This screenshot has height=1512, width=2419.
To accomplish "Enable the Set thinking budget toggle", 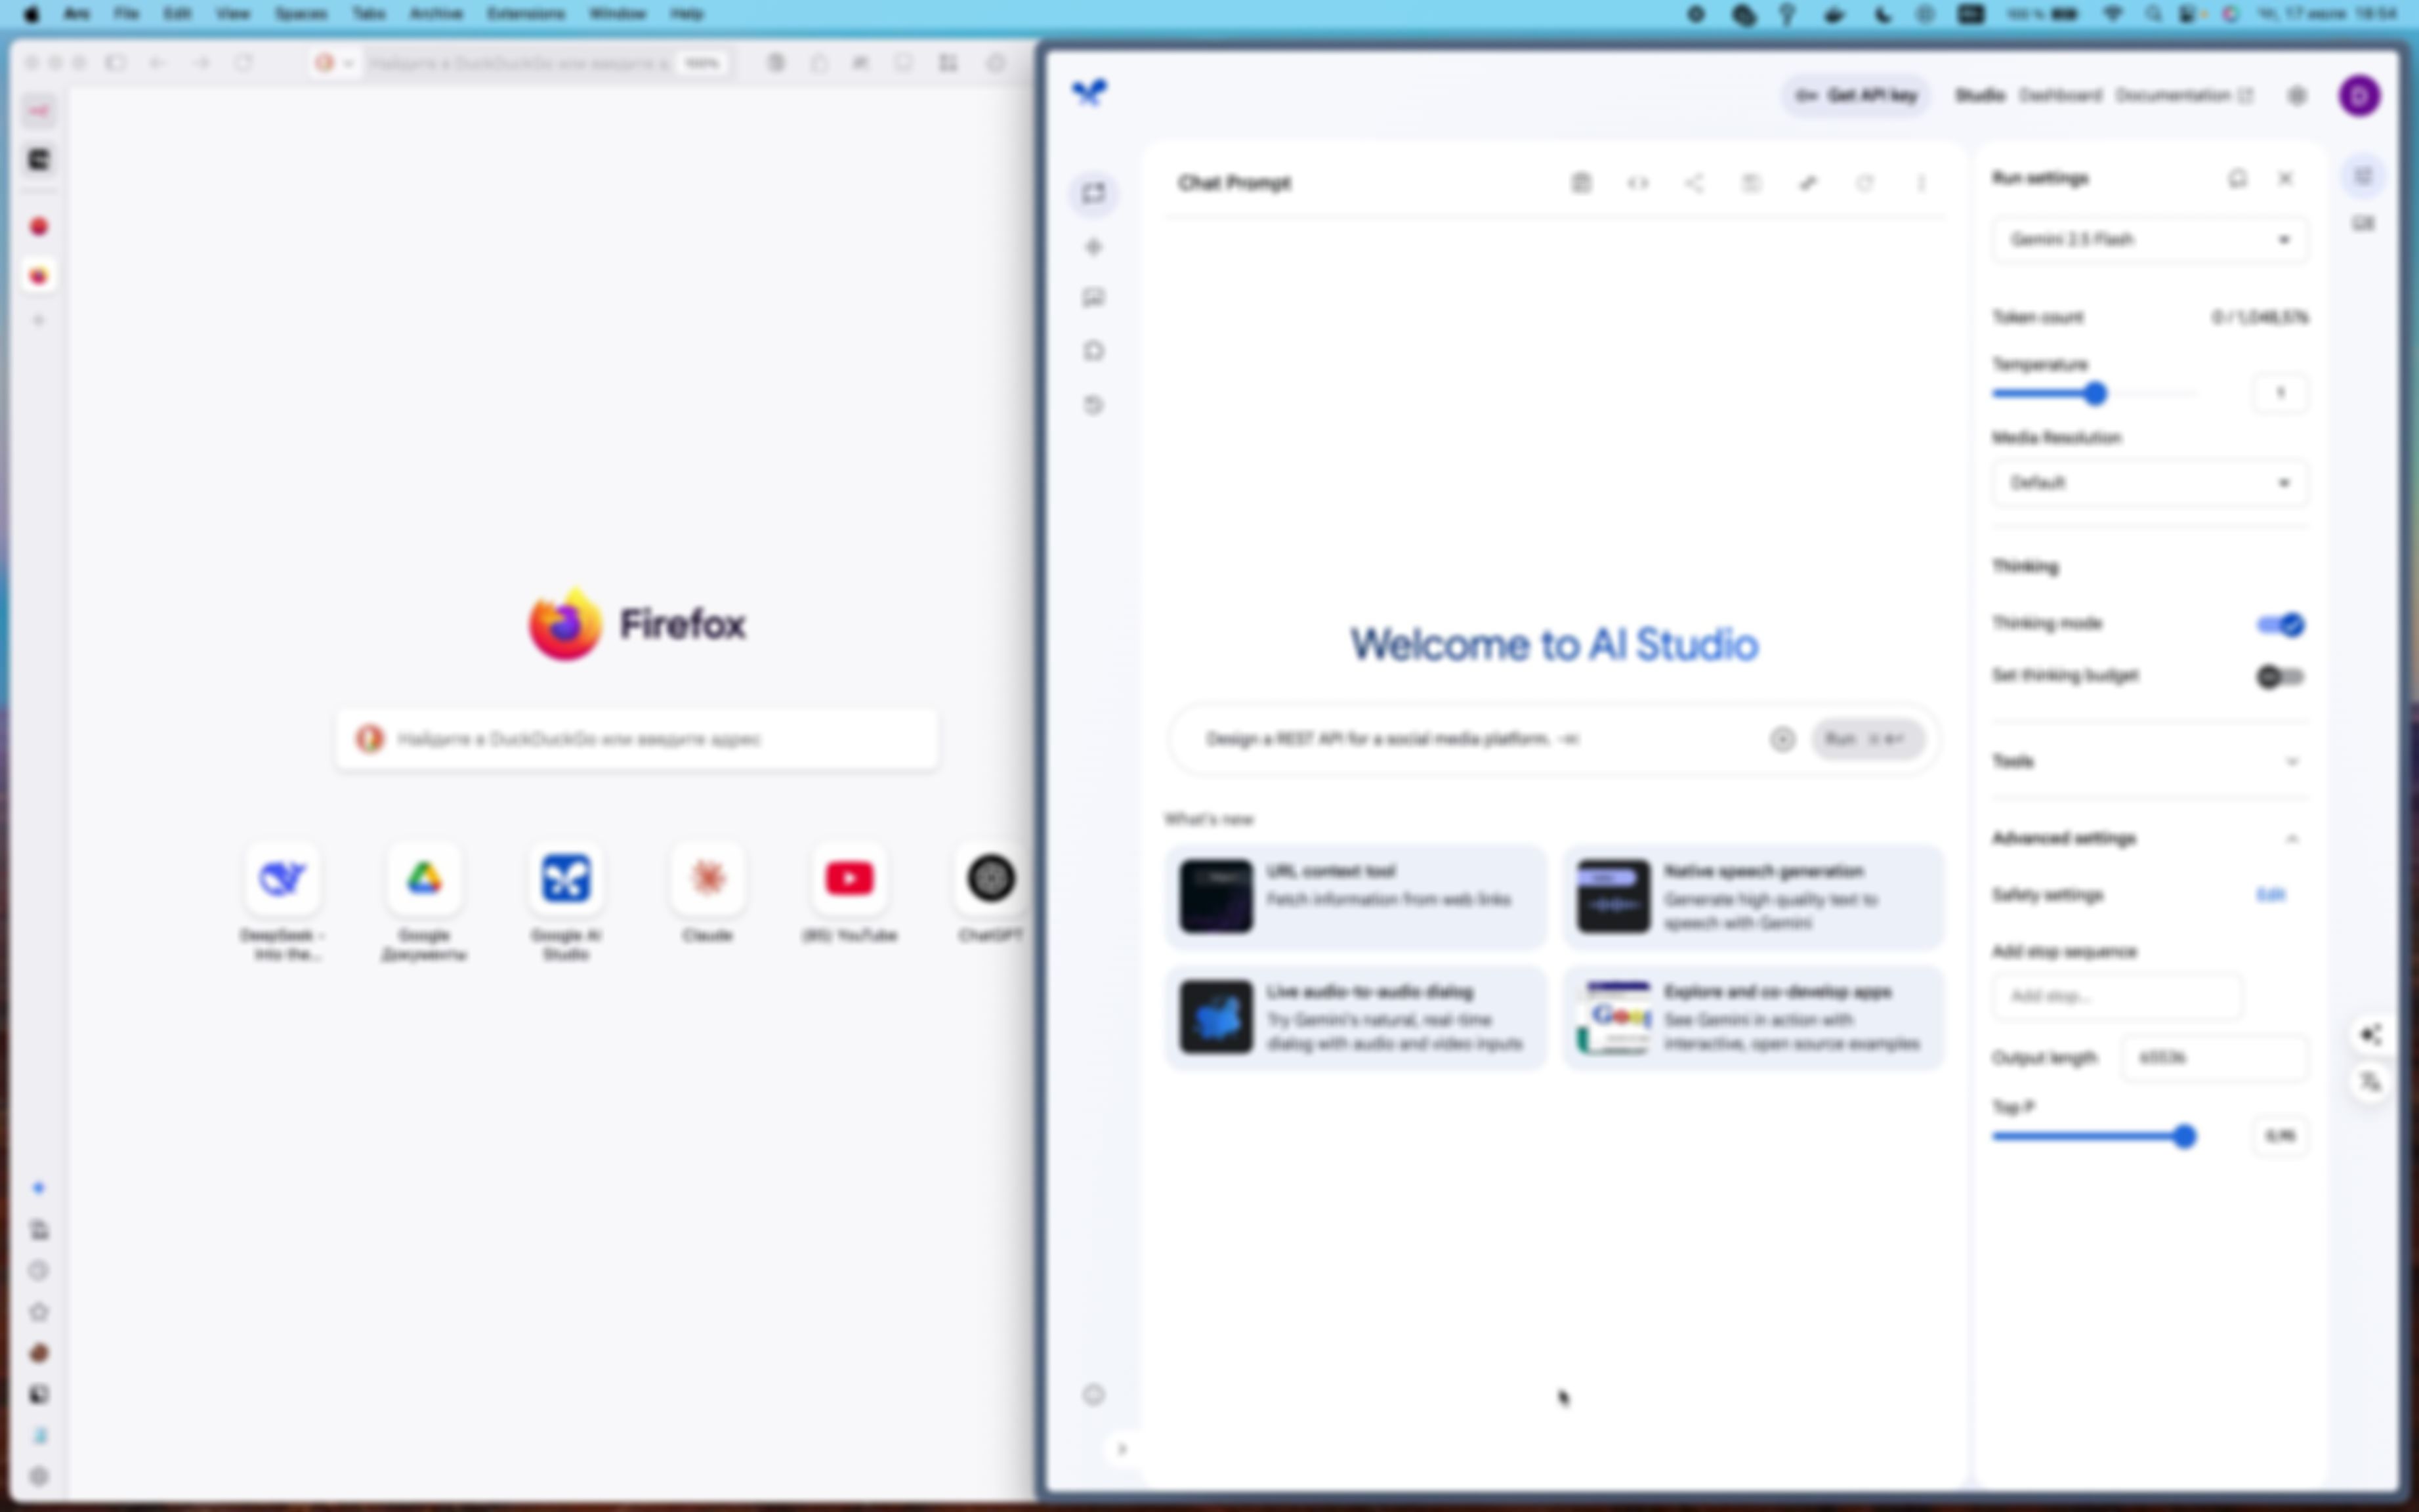I will [x=2280, y=677].
